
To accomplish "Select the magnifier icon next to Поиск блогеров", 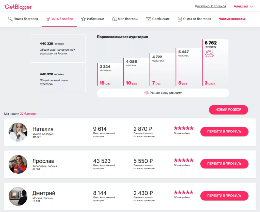I will pyautogui.click(x=10, y=19).
